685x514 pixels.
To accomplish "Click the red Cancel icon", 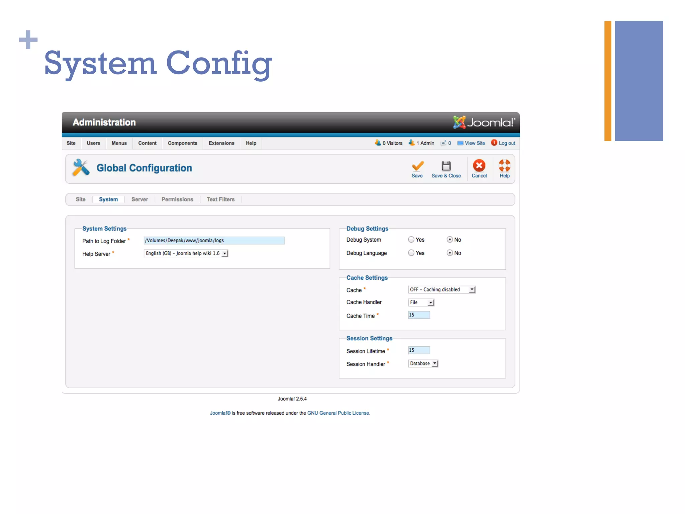I will pyautogui.click(x=479, y=165).
